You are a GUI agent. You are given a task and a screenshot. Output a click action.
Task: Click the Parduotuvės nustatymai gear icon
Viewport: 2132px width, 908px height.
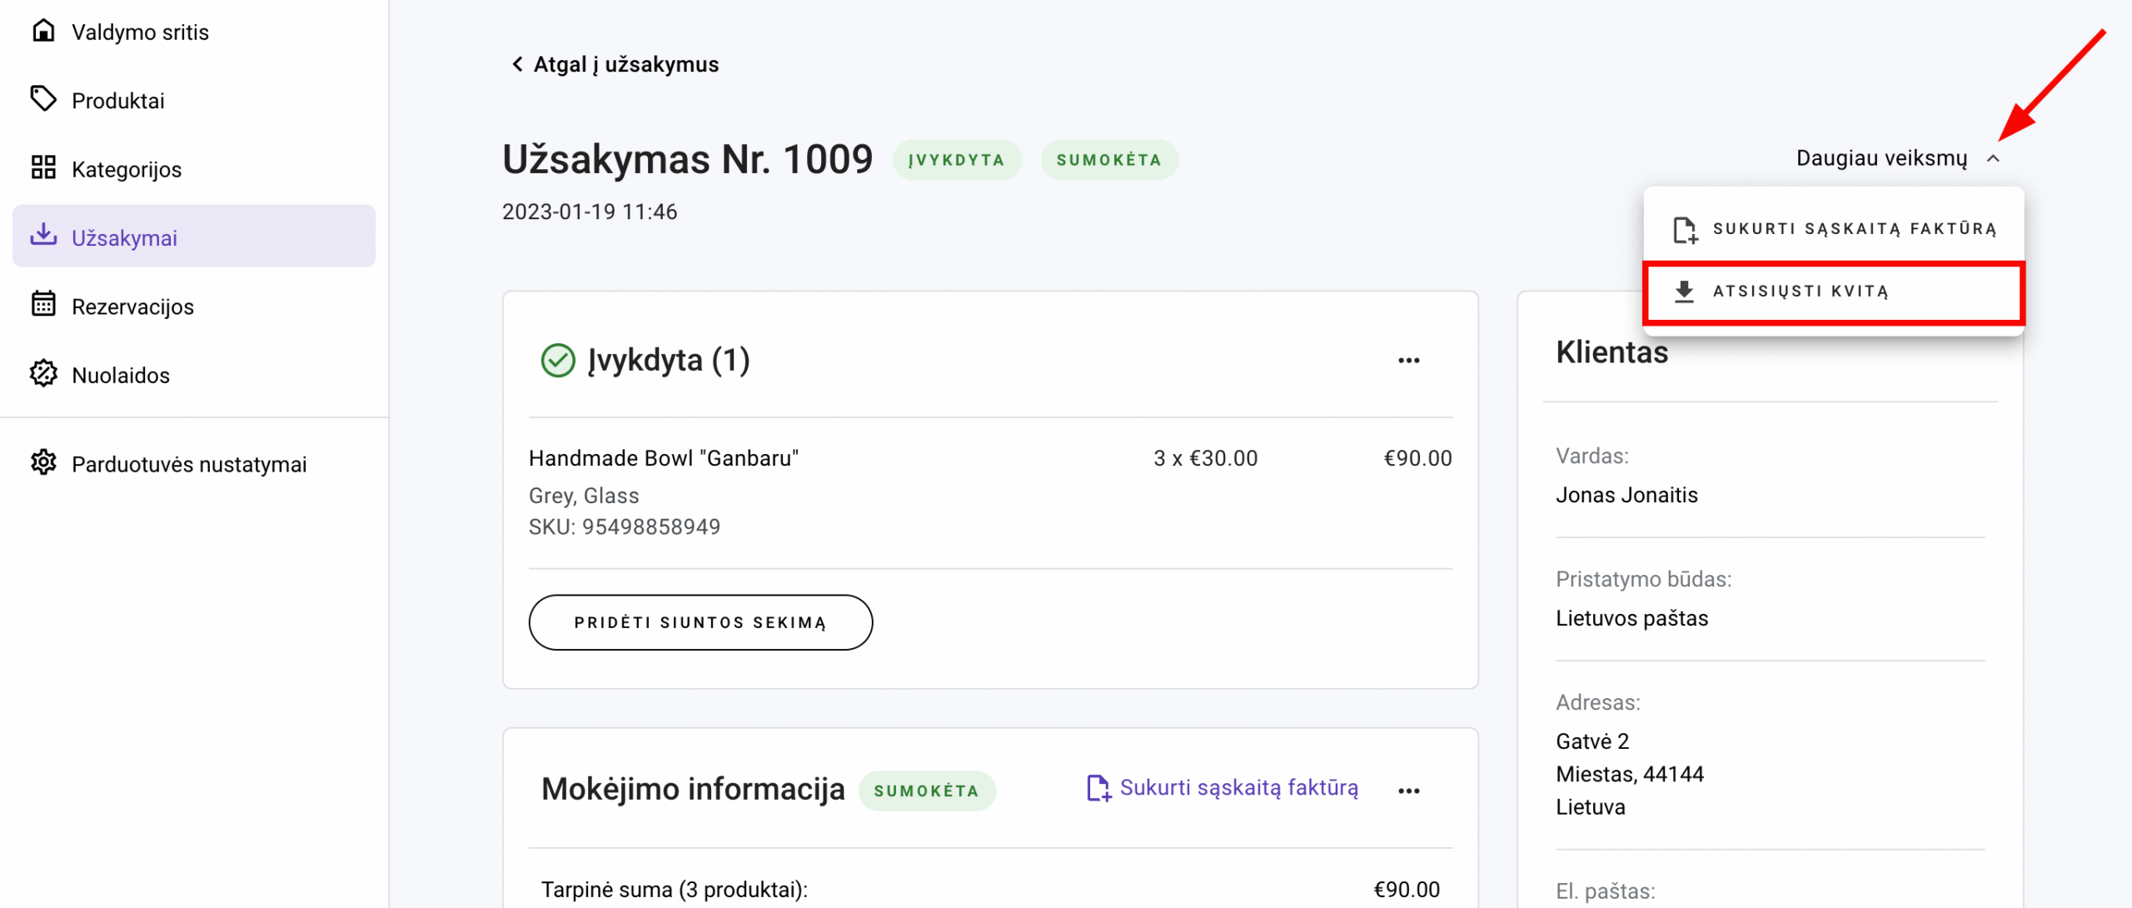[x=43, y=462]
